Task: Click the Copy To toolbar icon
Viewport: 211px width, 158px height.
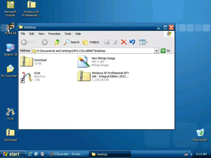Action: pos(115,42)
